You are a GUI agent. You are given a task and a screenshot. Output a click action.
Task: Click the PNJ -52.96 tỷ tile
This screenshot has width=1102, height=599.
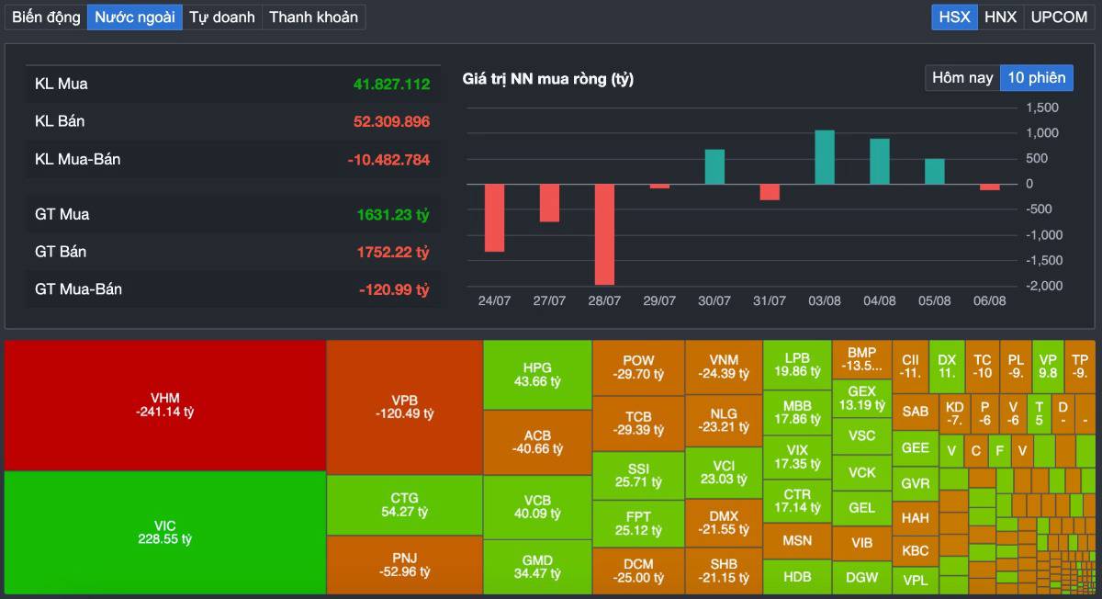click(x=404, y=565)
